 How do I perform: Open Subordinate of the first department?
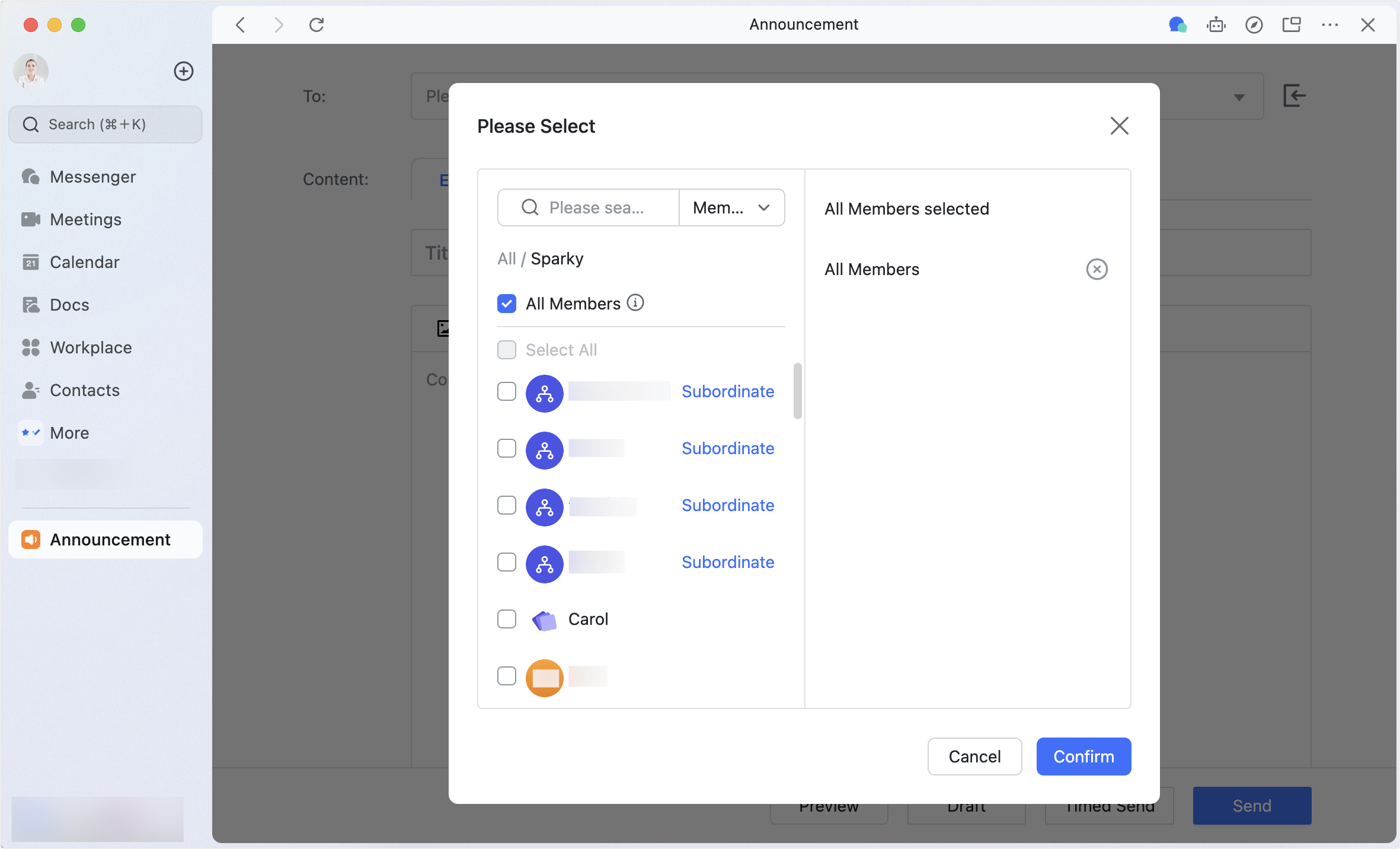(x=728, y=391)
